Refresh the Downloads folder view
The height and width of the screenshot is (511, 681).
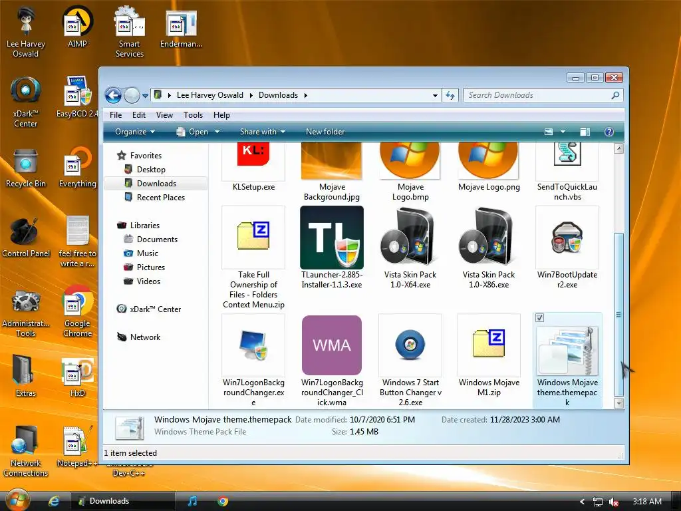pyautogui.click(x=450, y=95)
